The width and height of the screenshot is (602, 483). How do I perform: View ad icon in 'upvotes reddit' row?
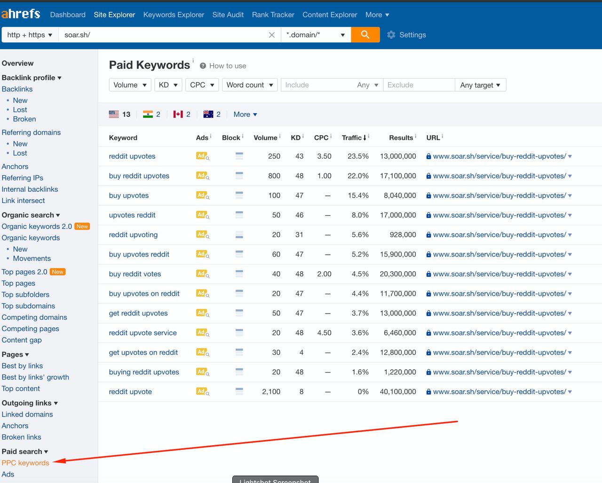point(203,215)
